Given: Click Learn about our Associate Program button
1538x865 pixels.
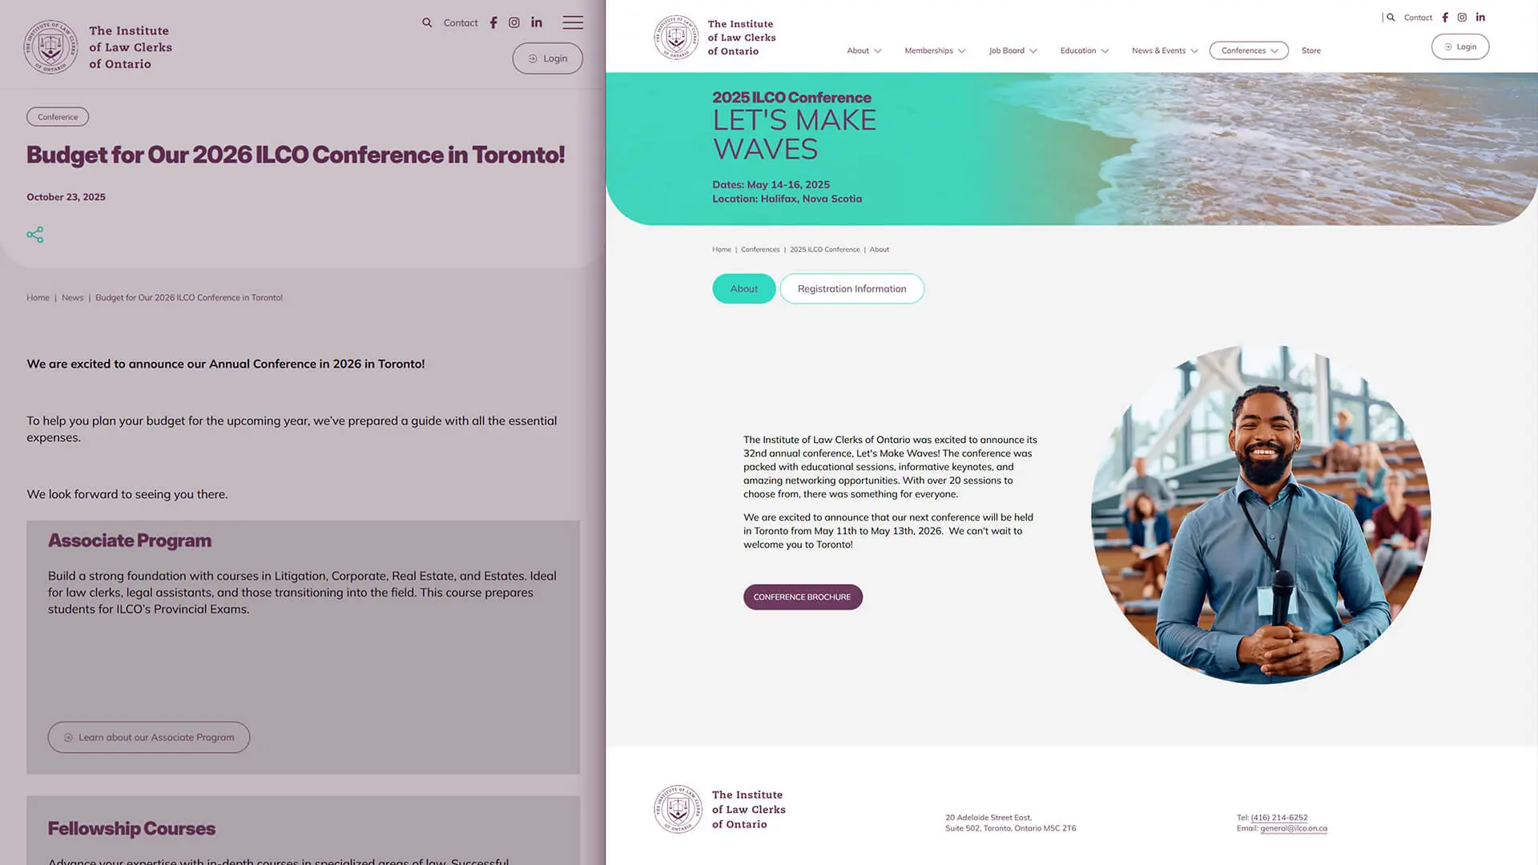Looking at the screenshot, I should [x=149, y=738].
